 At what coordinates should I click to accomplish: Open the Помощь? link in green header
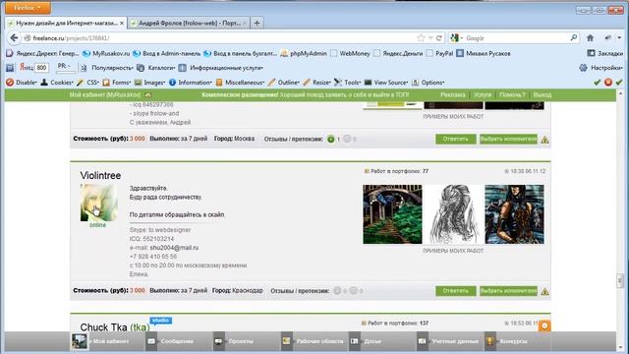[x=512, y=94]
